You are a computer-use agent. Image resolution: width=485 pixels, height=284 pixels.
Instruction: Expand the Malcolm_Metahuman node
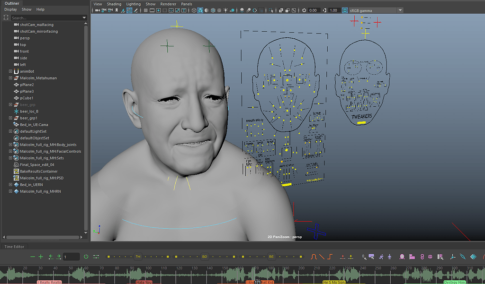[10, 78]
